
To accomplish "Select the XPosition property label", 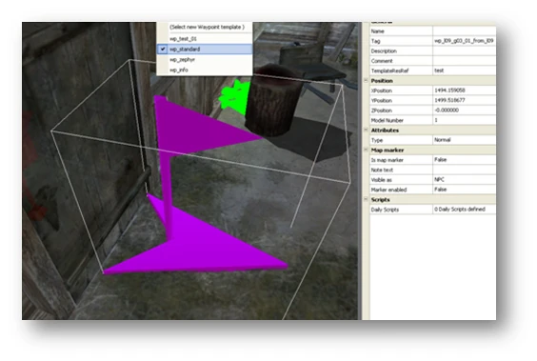I will (x=381, y=90).
